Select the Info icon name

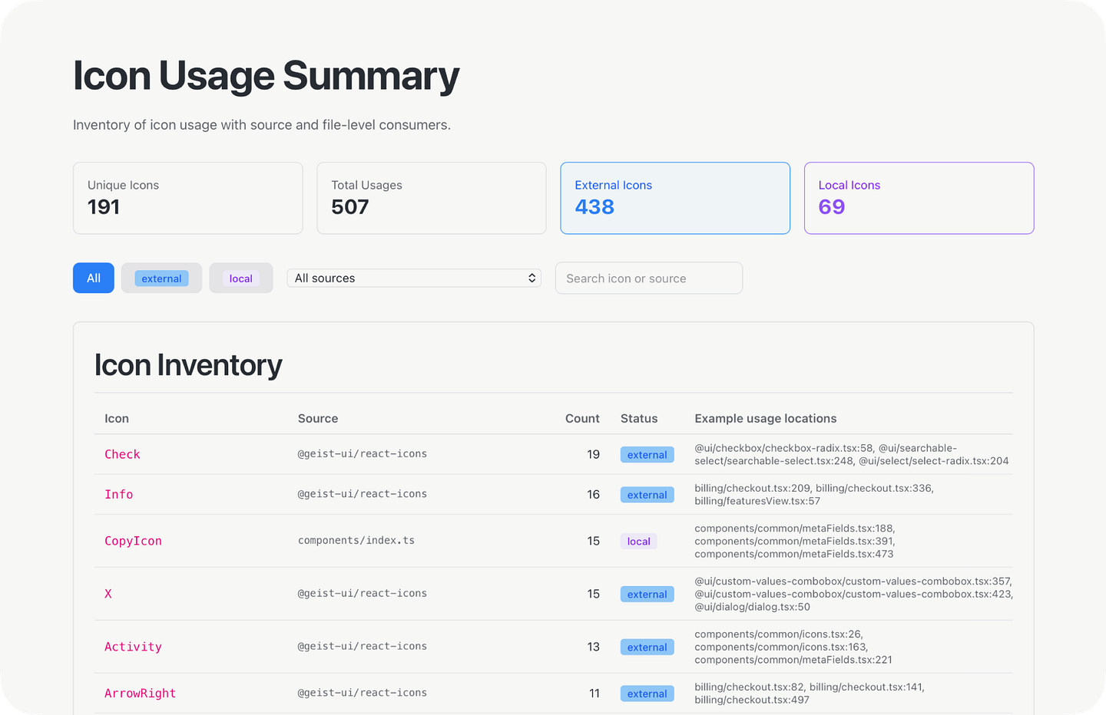click(x=119, y=494)
